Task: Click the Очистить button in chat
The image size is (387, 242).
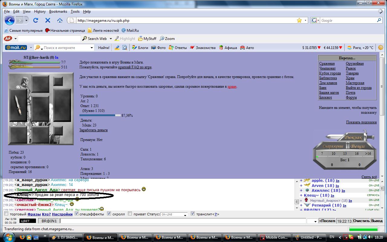Action: 361,221
